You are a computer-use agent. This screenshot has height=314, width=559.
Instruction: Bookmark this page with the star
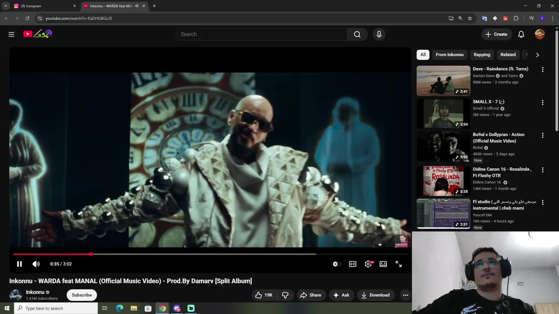click(x=470, y=18)
